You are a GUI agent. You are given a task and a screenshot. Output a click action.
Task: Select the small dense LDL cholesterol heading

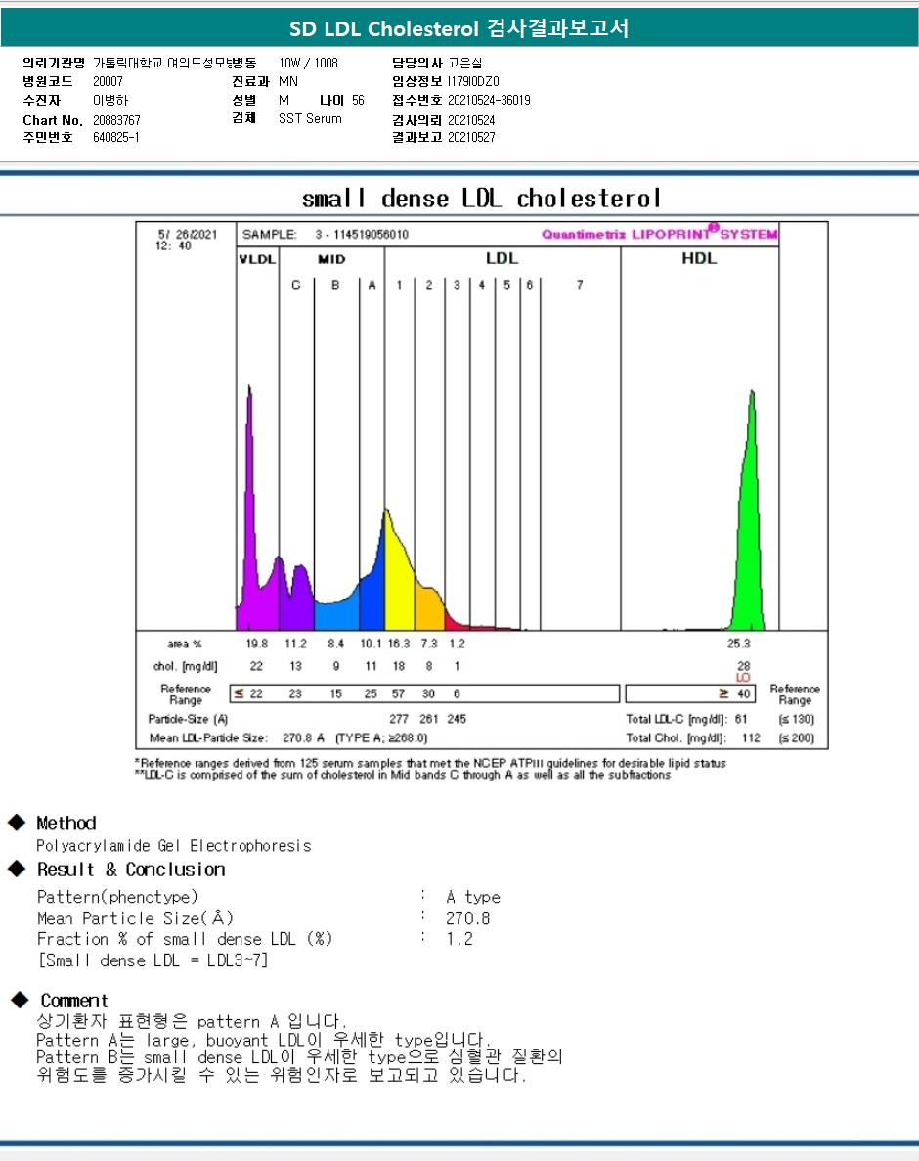[x=481, y=199]
